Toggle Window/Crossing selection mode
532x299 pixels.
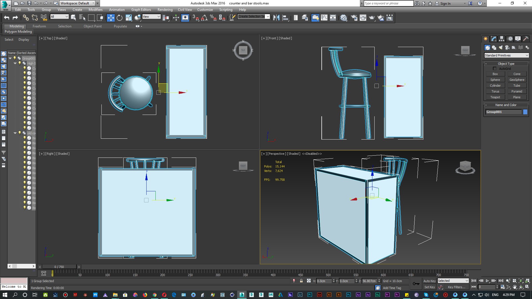coord(100,18)
